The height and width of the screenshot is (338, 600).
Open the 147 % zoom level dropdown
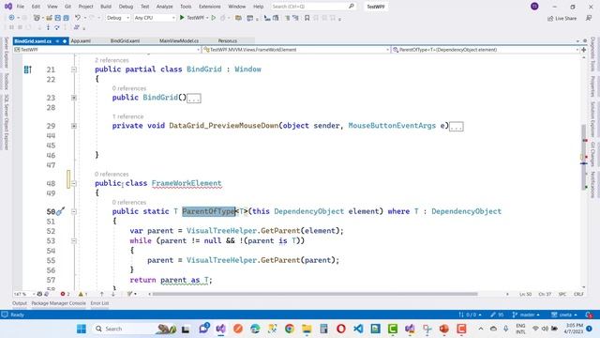[23, 294]
